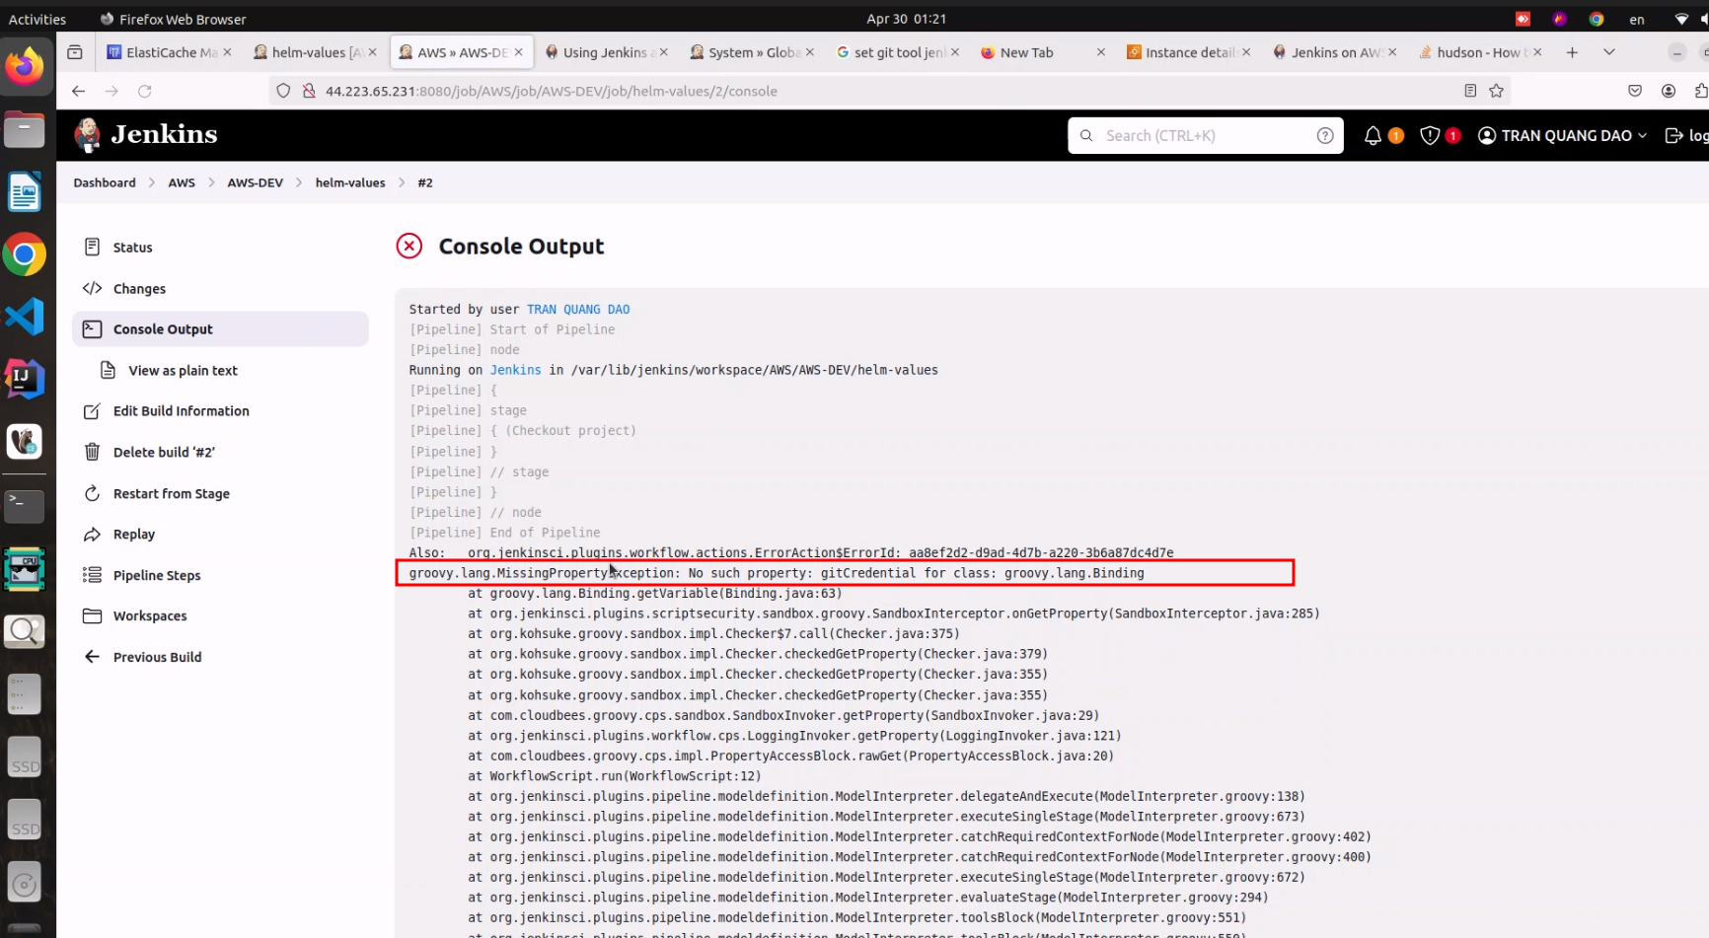Click the TRAN QUANG DAO user link in console
Image resolution: width=1709 pixels, height=938 pixels.
pos(578,310)
